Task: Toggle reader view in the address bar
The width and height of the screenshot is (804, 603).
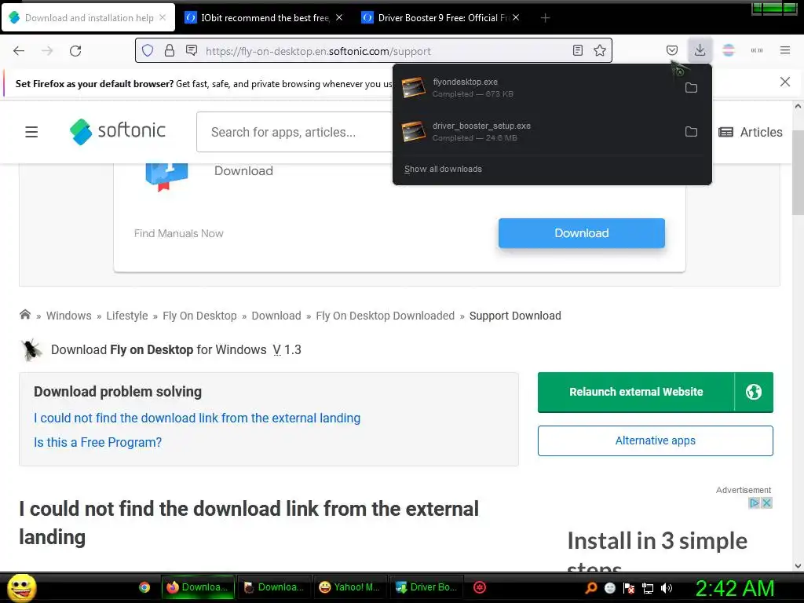Action: 577,50
